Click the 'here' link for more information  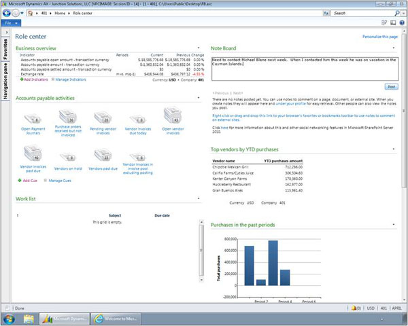[x=224, y=128]
